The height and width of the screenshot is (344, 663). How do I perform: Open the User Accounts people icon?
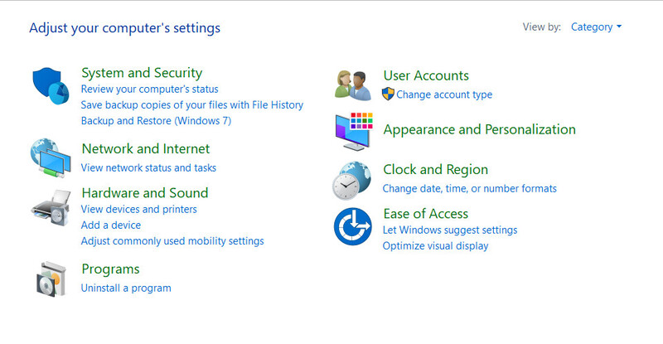353,85
